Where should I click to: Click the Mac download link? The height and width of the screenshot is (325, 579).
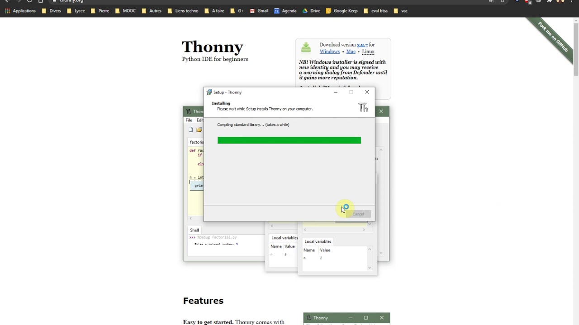point(351,51)
